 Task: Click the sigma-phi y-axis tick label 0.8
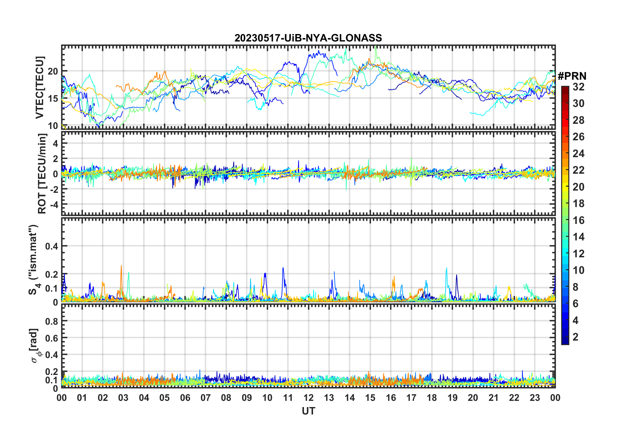tap(52, 321)
